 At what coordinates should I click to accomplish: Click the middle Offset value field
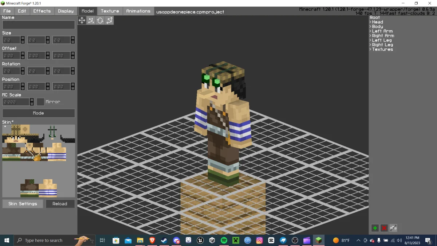36,55
